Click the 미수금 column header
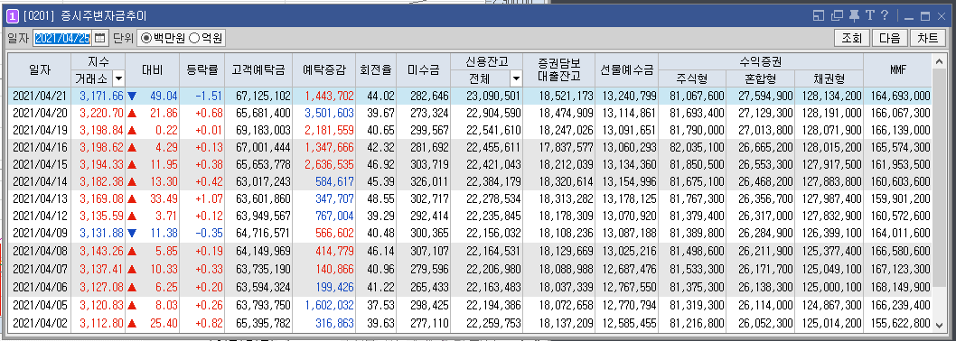 (423, 70)
